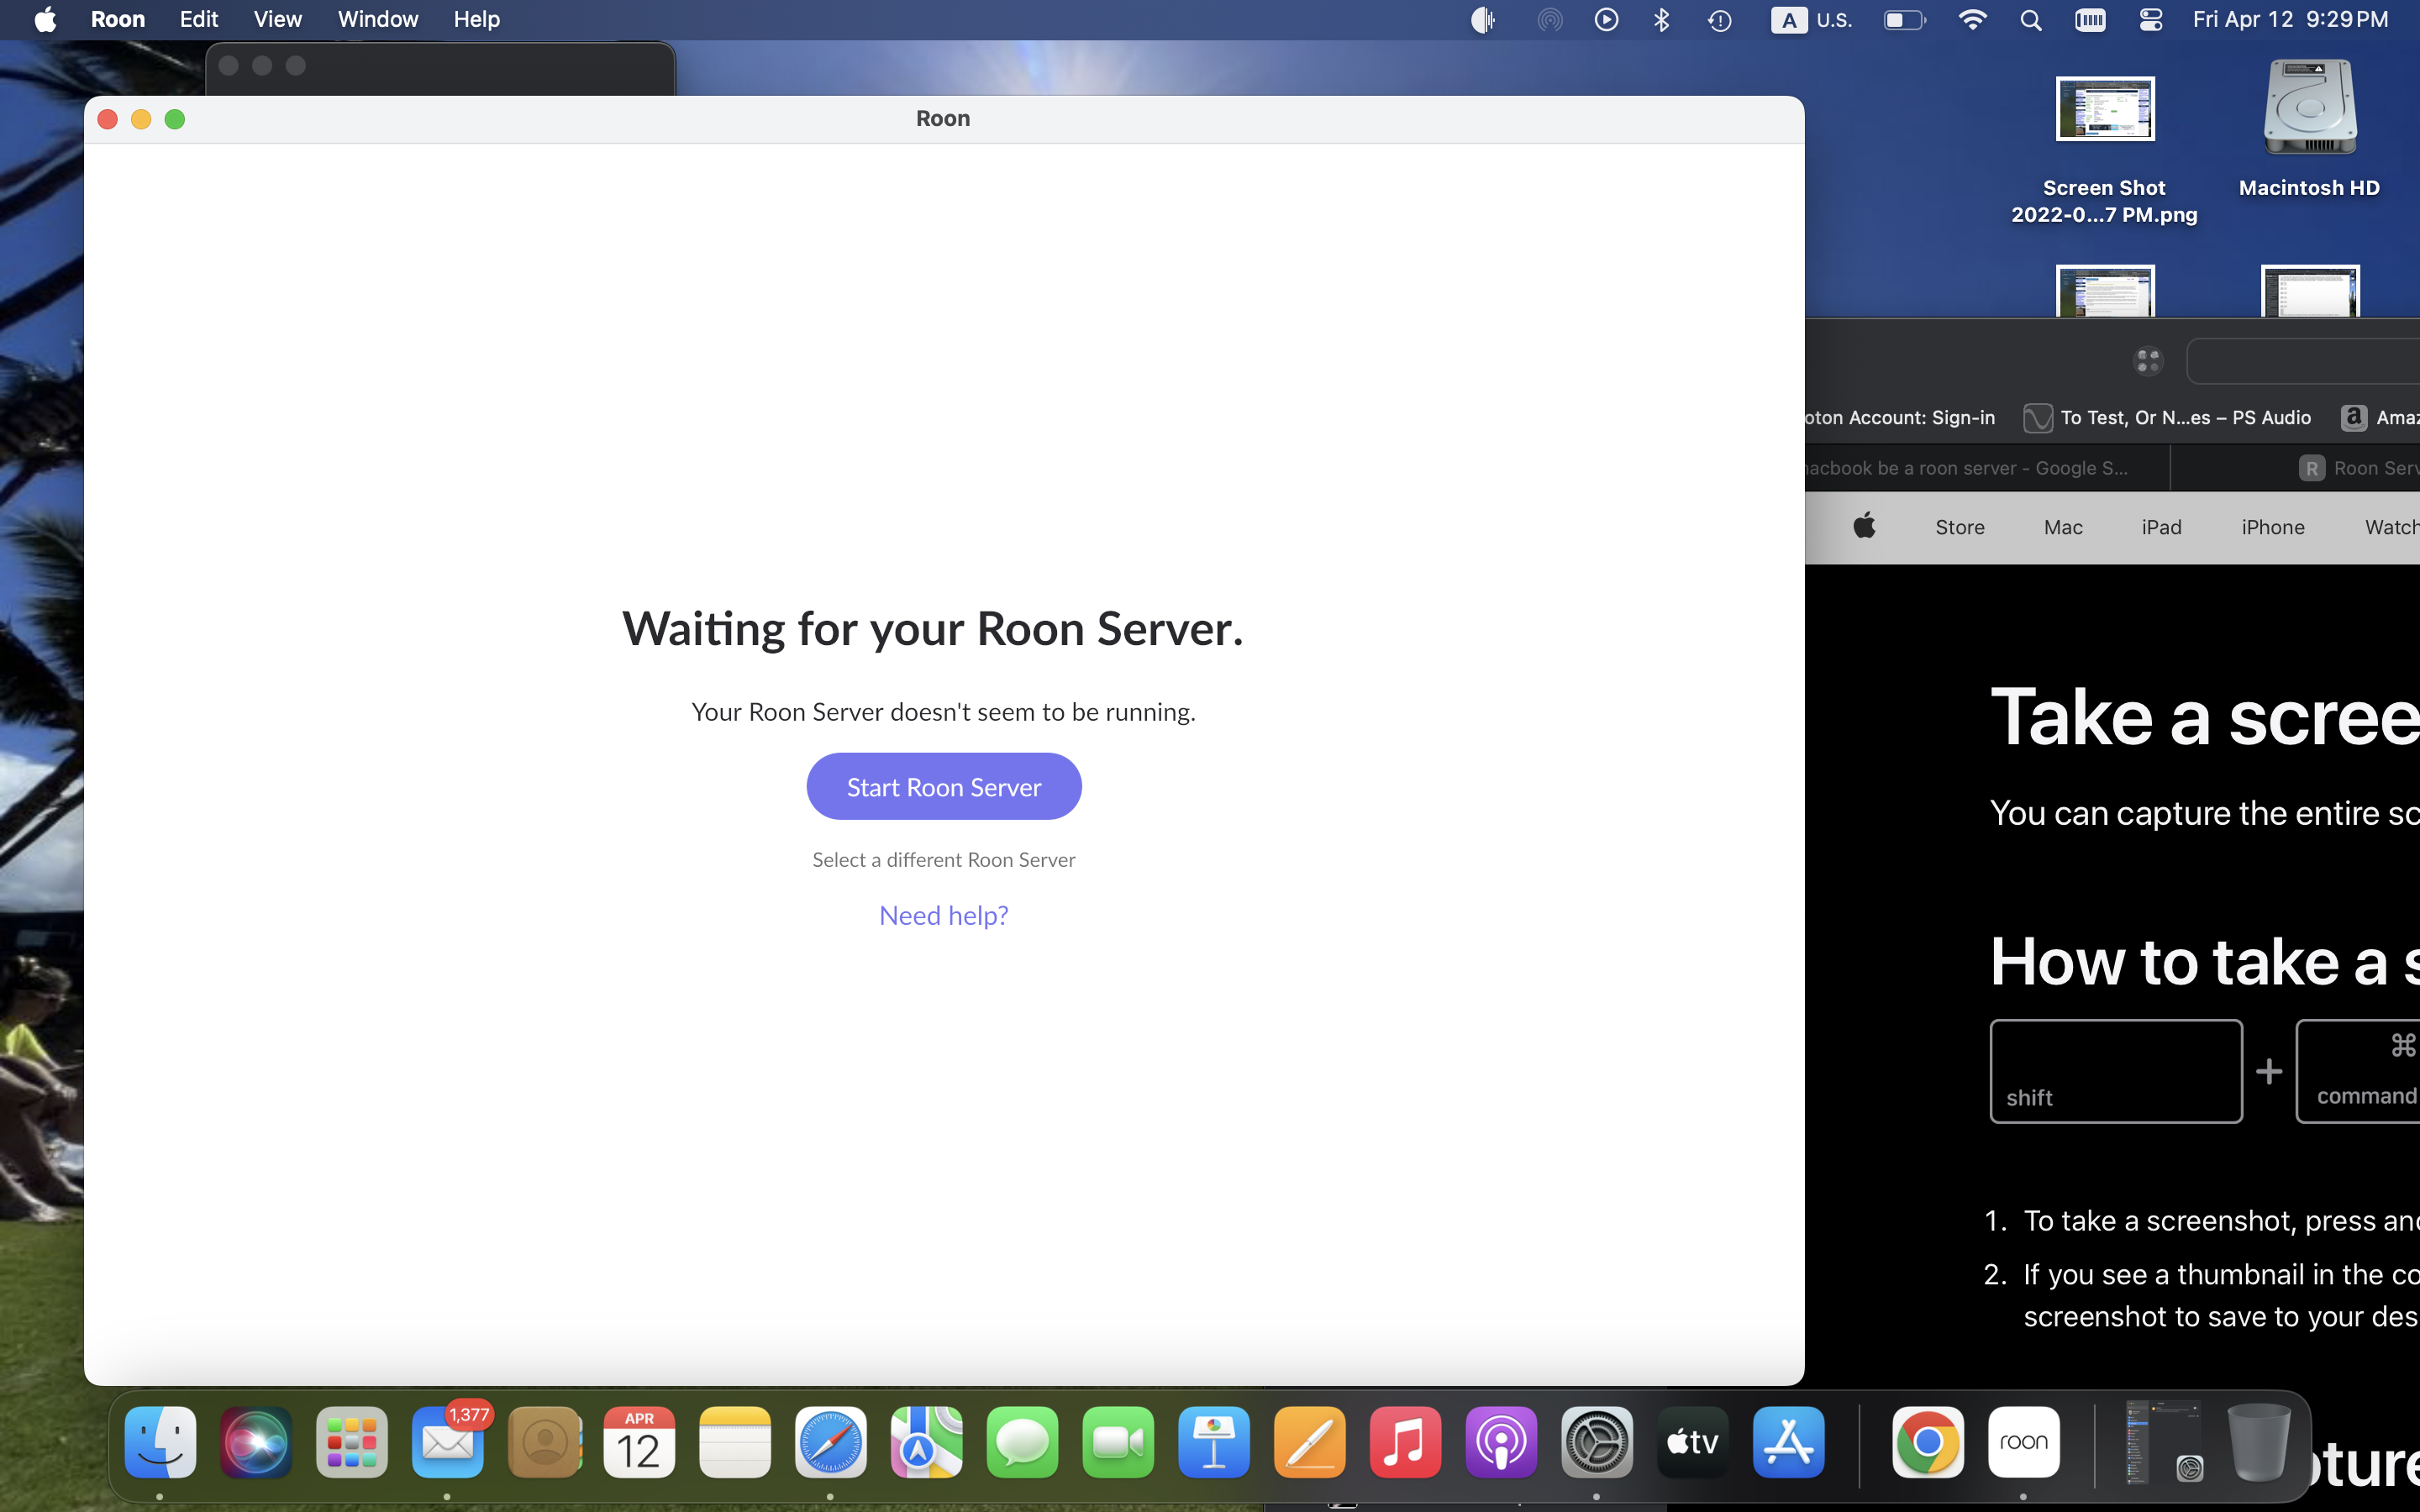The height and width of the screenshot is (1512, 2420).
Task: Open the Roon menu in menu bar
Action: 118,19
